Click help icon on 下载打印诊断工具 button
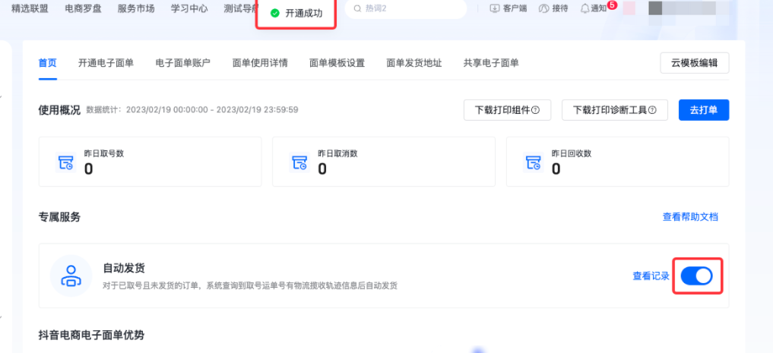Viewport: 773px width, 353px height. [651, 110]
